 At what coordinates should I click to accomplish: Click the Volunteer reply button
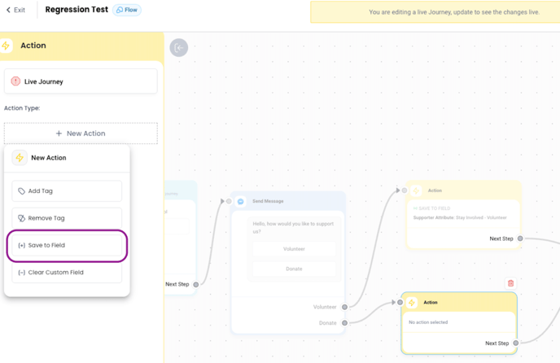294,249
